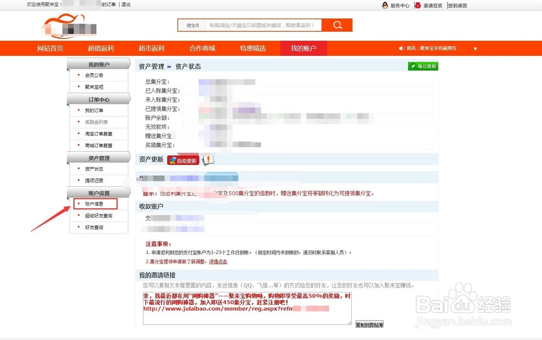Select 特惠精选 from the navigation
The image size is (542, 340).
252,48
